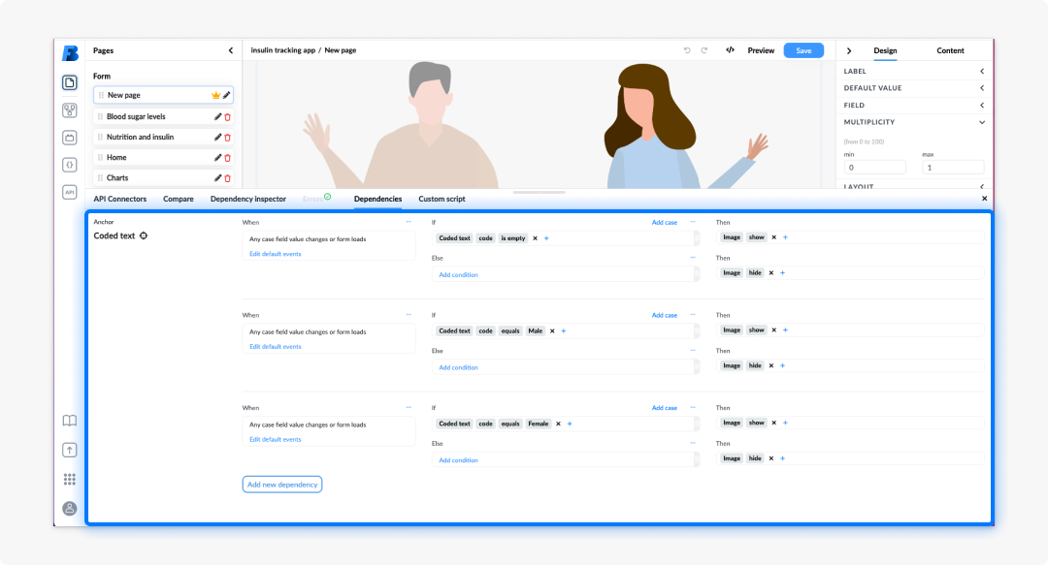Image resolution: width=1048 pixels, height=565 pixels.
Task: Click the redo arrow in top toolbar
Action: coord(704,50)
